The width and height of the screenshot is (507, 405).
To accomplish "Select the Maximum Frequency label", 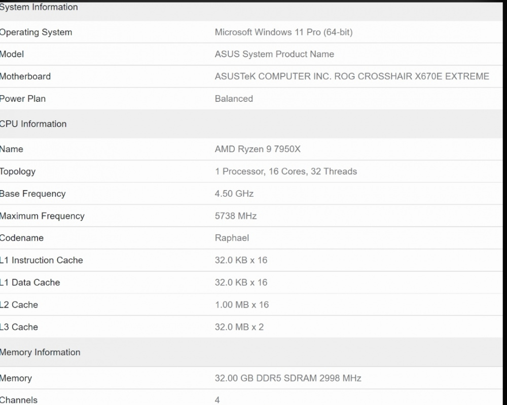I will (x=42, y=216).
